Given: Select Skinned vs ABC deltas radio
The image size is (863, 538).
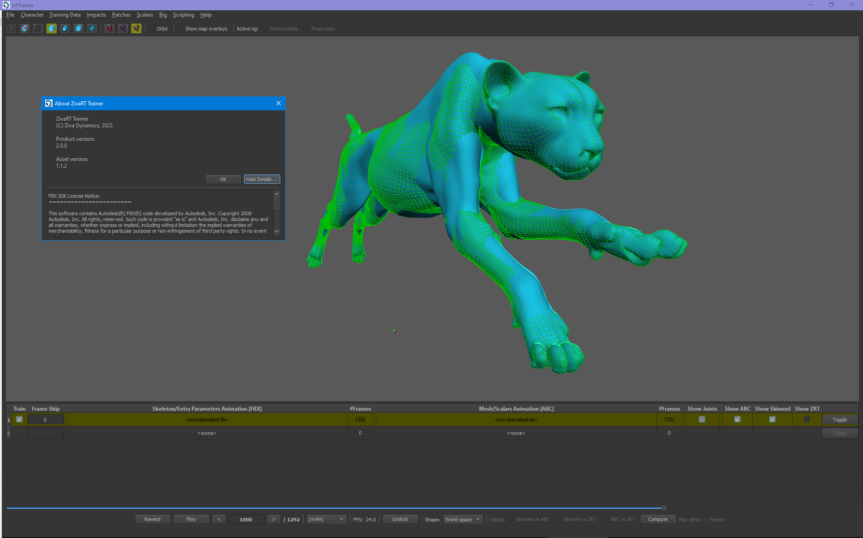Looking at the screenshot, I should pos(511,519).
